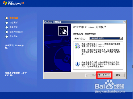Viewport: 133px width, 99px height.
Task: Click the disabled 上一步 back button
Action: [91, 75]
